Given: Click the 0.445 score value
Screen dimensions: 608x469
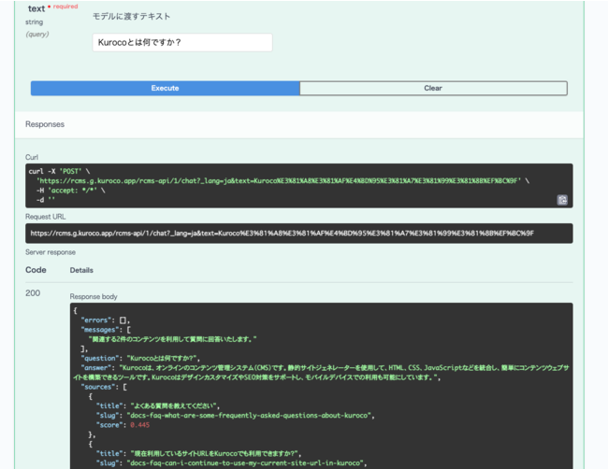Looking at the screenshot, I should pyautogui.click(x=139, y=424).
